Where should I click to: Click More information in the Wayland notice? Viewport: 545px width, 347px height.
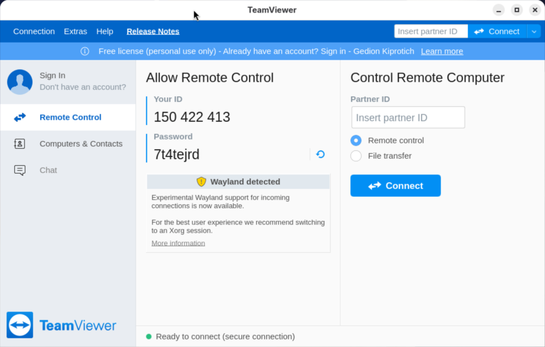coord(178,243)
